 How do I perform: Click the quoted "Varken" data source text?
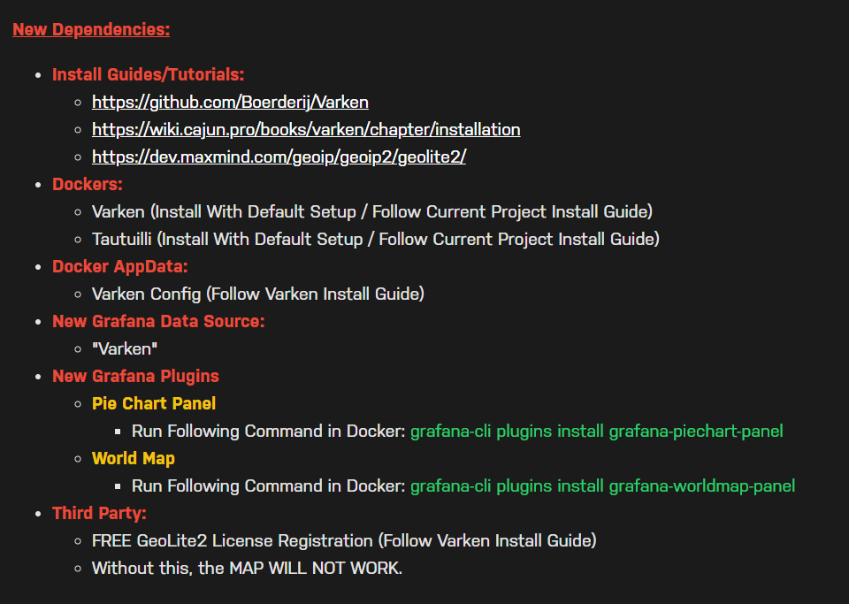125,348
